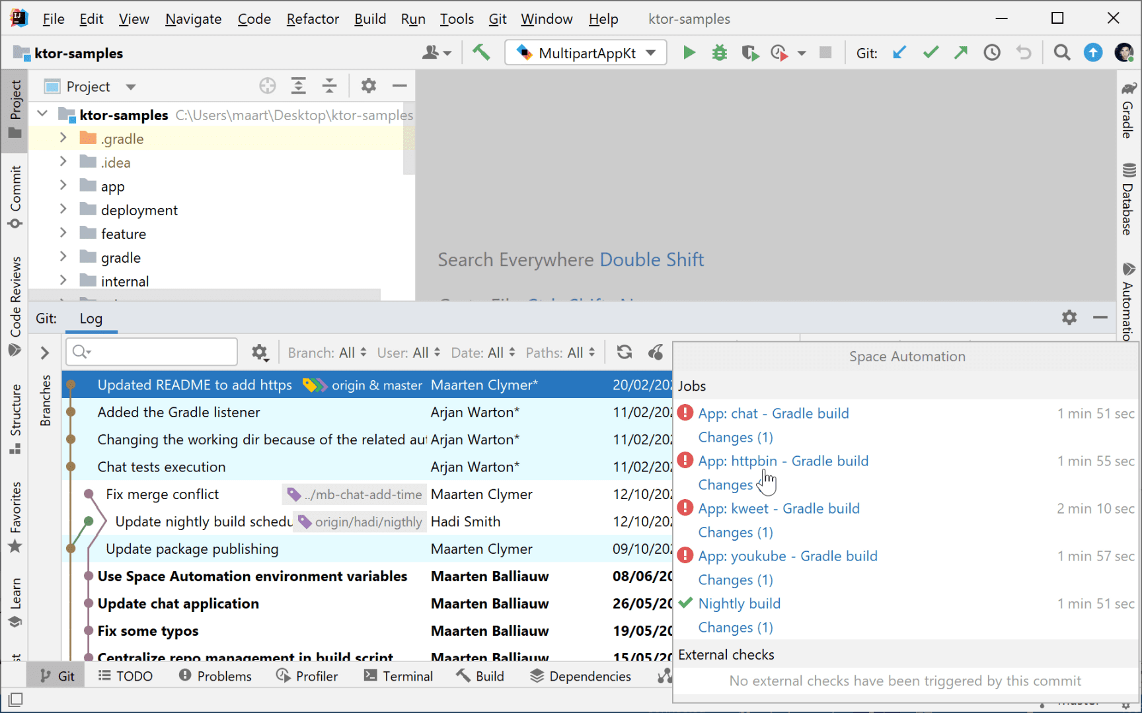The image size is (1142, 713).
Task: Toggle the Structure tool window sidebar button
Action: tap(15, 419)
